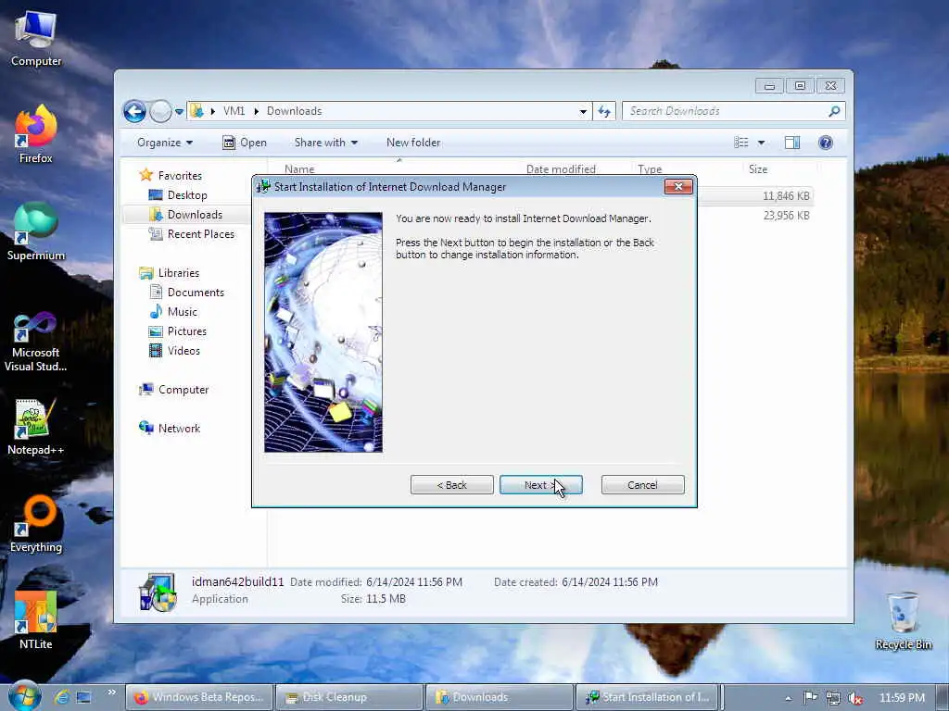Click the Windows Start orb
This screenshot has width=949, height=711.
point(24,696)
